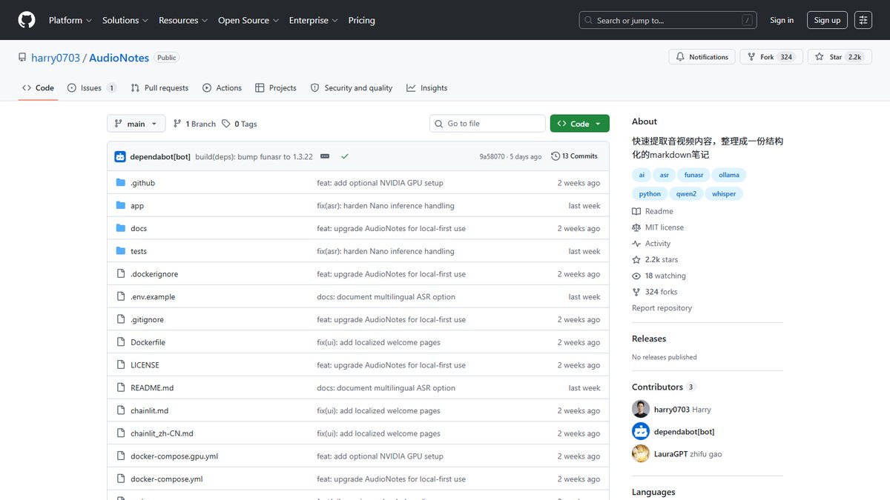The height and width of the screenshot is (500, 890).
Task: Click the Dockerfile file icon
Action: click(x=121, y=342)
